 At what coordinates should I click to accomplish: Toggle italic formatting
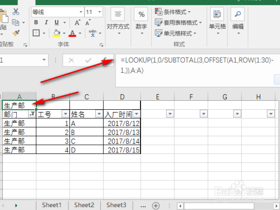[46, 22]
